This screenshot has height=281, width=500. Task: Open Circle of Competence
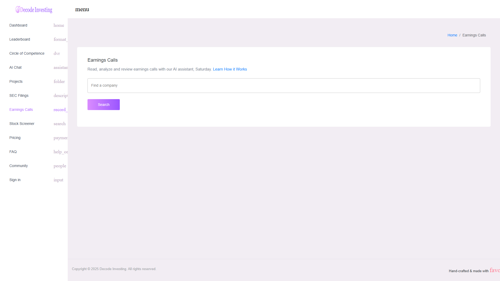click(27, 53)
